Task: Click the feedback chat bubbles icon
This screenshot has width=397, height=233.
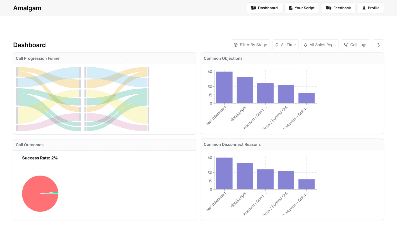Action: [328, 8]
